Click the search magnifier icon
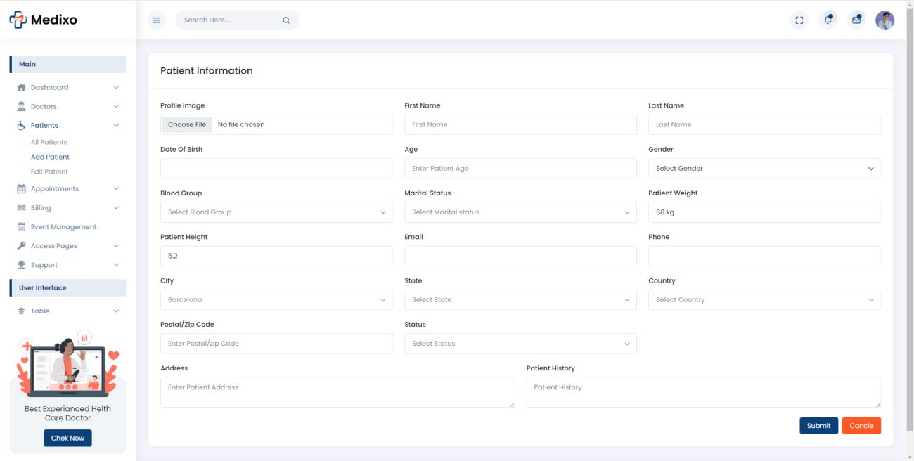Screen dimensions: 914x461 [286, 20]
